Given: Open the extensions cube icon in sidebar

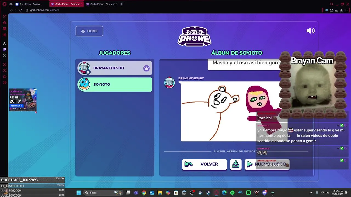Looking at the screenshot, I should 4,77.
